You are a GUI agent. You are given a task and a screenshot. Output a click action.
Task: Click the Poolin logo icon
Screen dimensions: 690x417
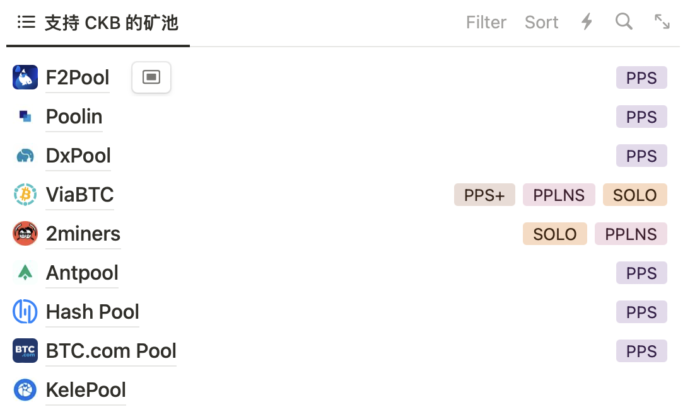pos(25,117)
